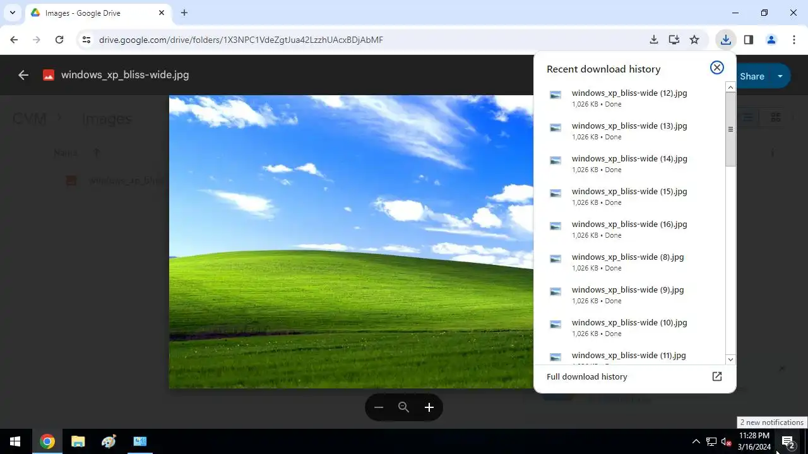Open Chrome three-dot menu
Image resolution: width=808 pixels, height=454 pixels.
[x=794, y=40]
